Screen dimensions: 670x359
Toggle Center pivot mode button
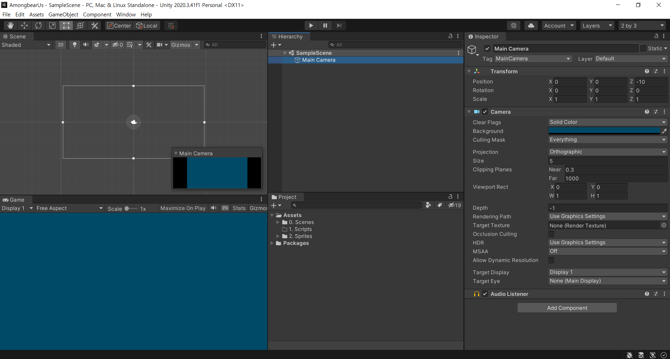119,25
